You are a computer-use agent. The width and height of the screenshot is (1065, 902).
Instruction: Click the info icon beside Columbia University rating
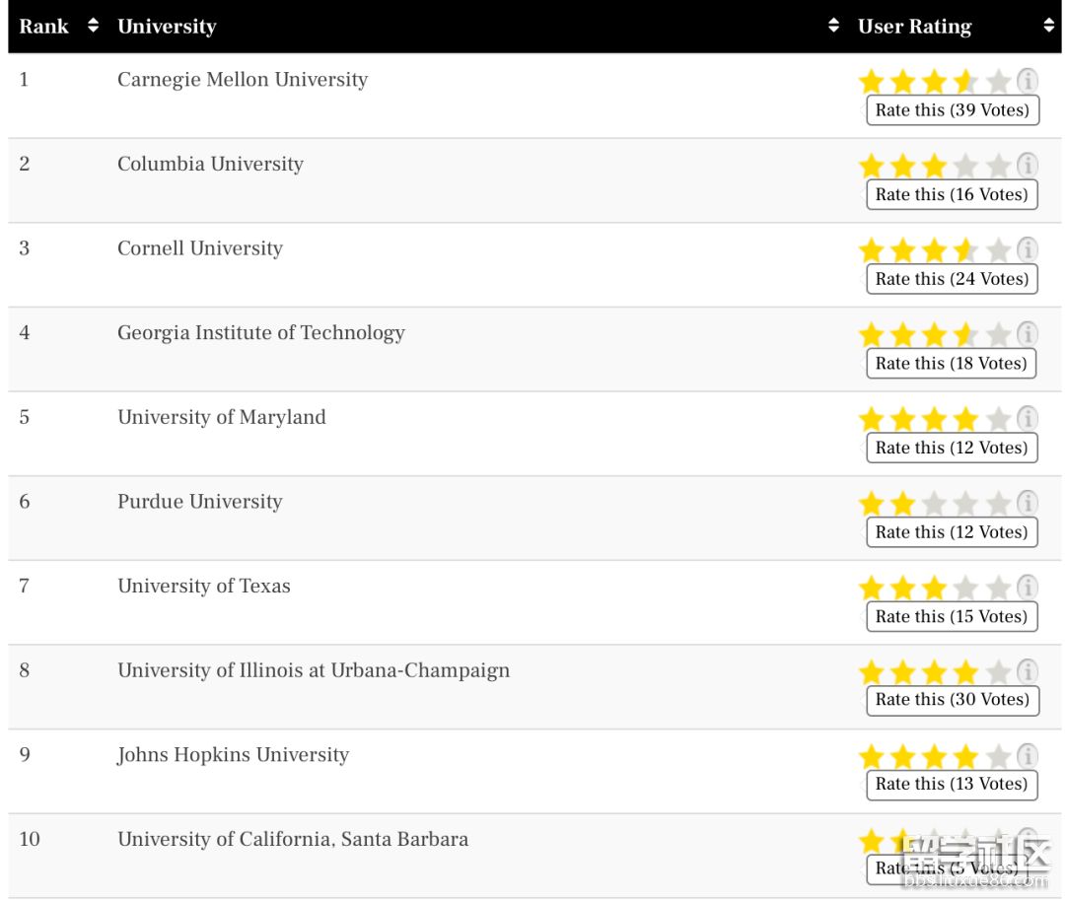(1027, 165)
